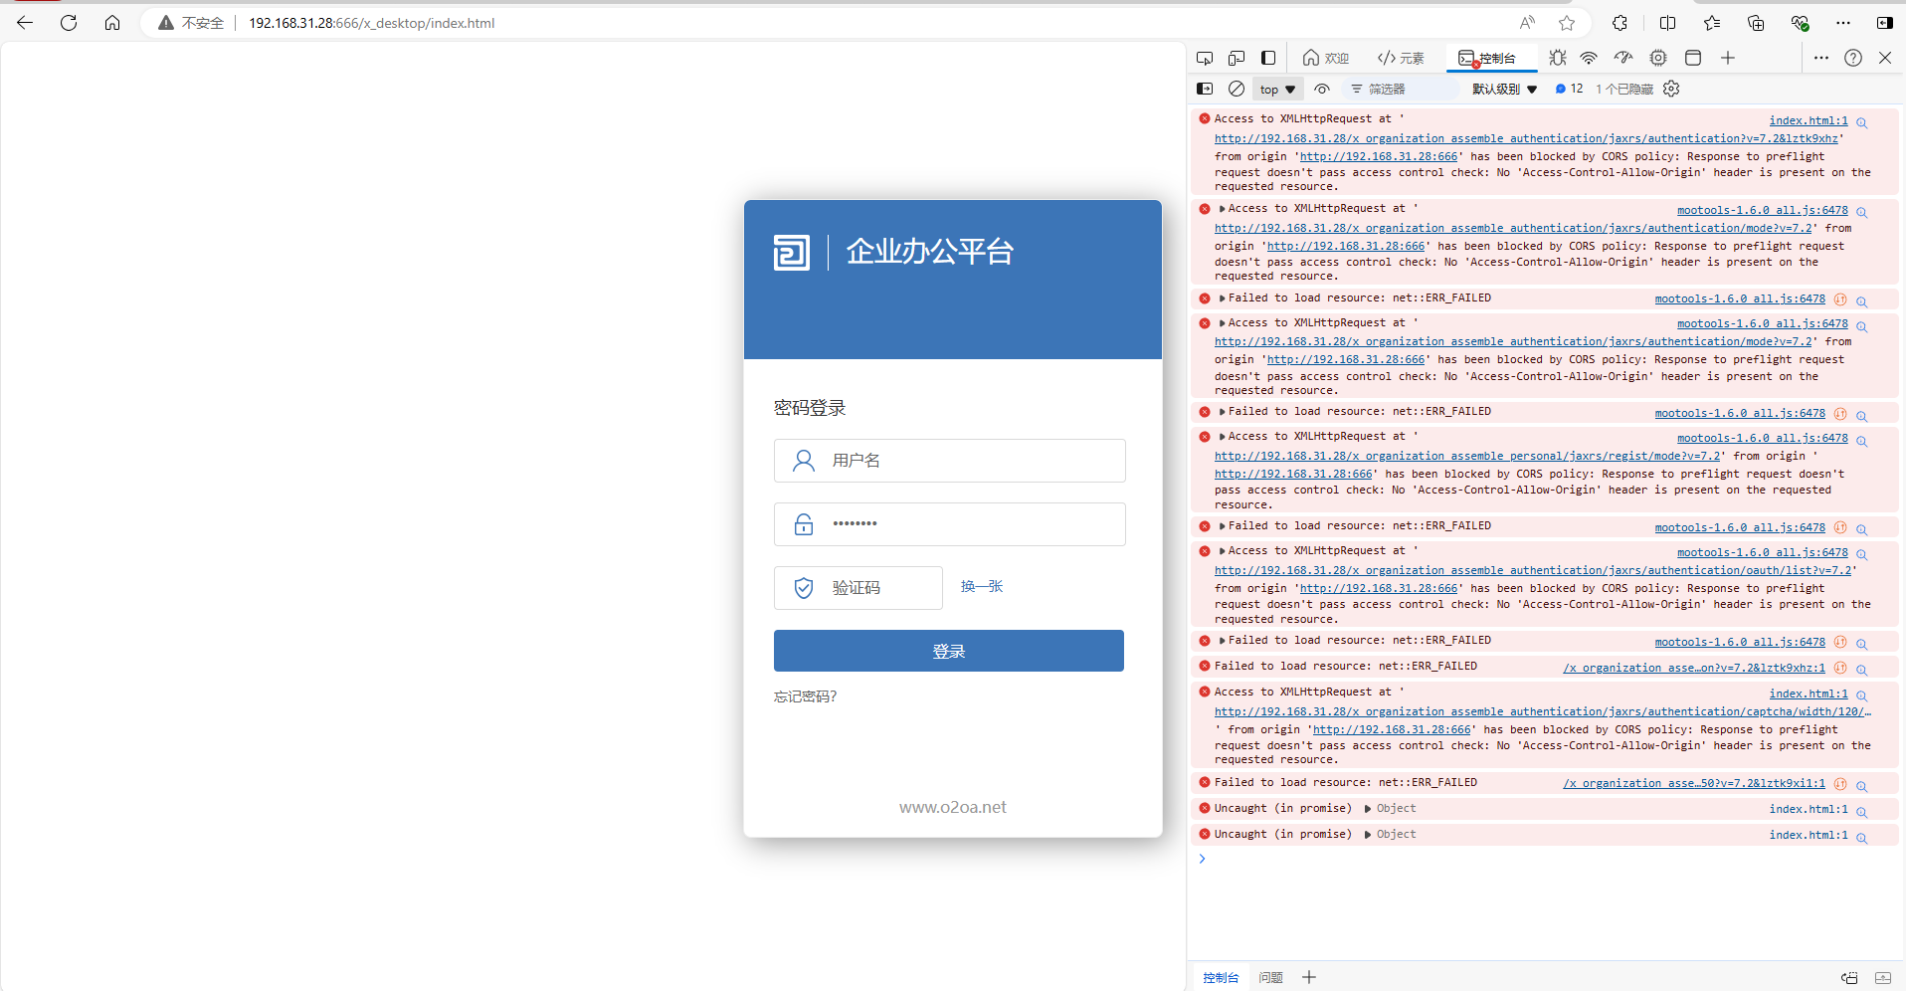
Task: Open the Favorites list
Action: pos(1712,23)
